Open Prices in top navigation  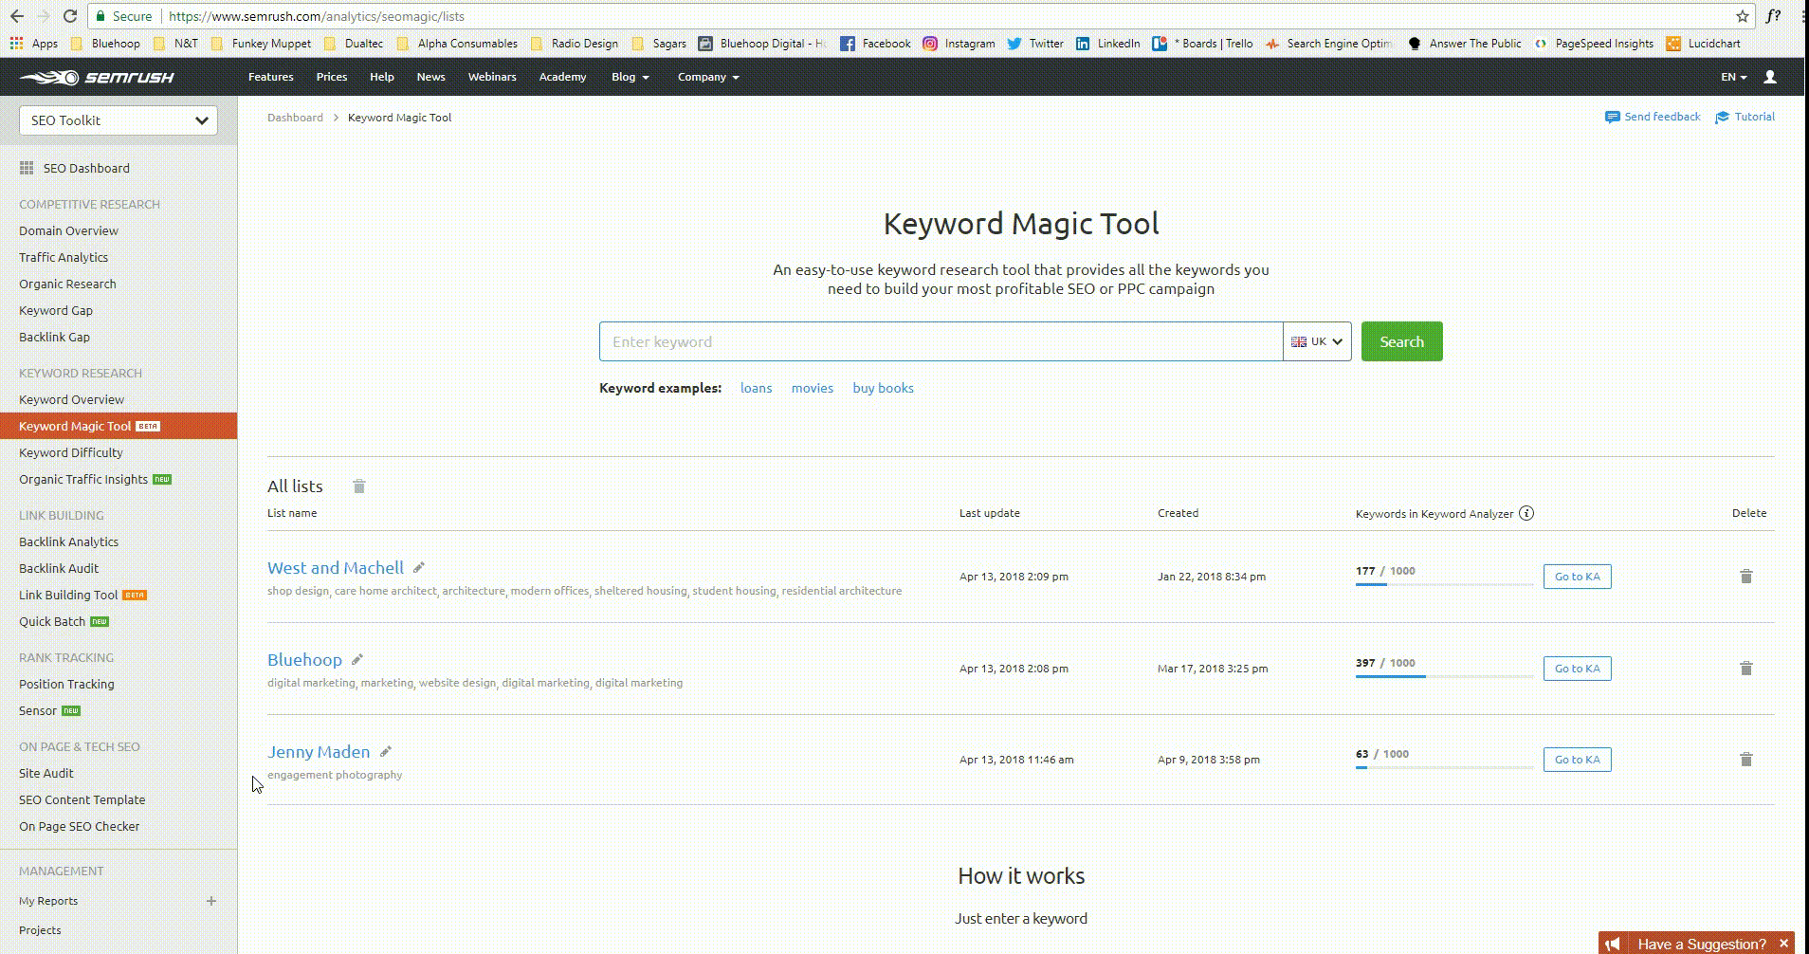pyautogui.click(x=331, y=77)
